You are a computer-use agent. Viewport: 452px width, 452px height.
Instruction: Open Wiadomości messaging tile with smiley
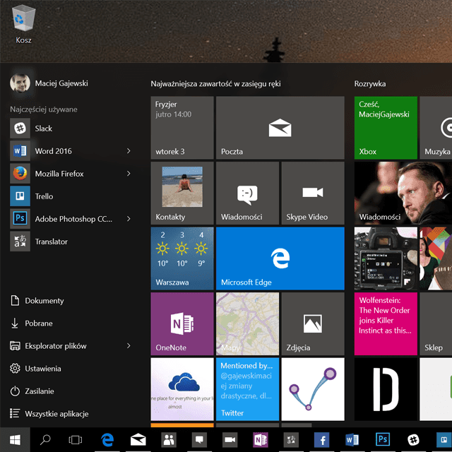(247, 193)
